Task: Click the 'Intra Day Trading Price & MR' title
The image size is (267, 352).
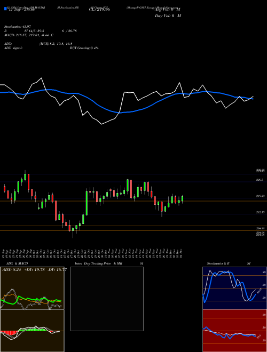Action: (x=98, y=263)
